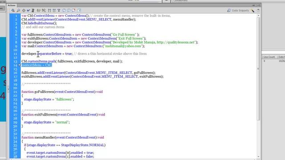
Task: Click the left pane collapse handle
Action: [8, 89]
